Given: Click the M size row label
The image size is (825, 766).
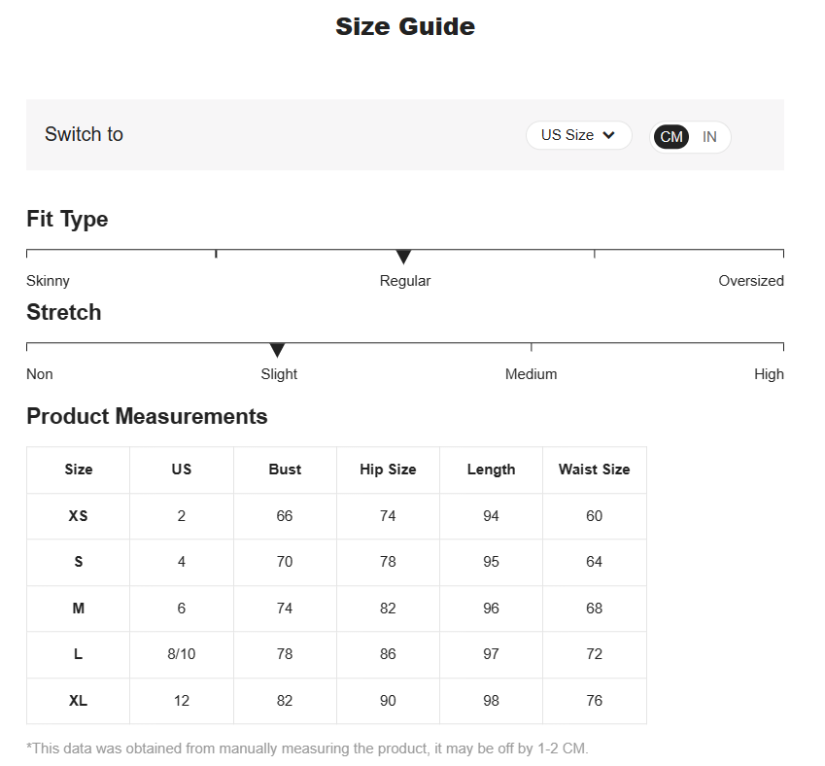Looking at the screenshot, I should click(78, 609).
